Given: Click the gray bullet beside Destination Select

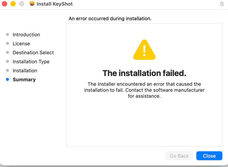Looking at the screenshot, I should (x=7, y=53).
